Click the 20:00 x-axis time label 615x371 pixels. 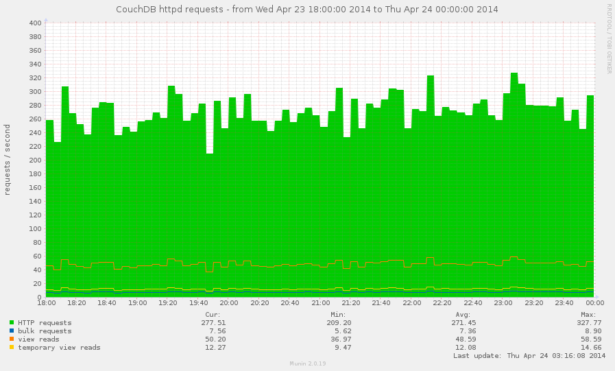[x=229, y=302]
